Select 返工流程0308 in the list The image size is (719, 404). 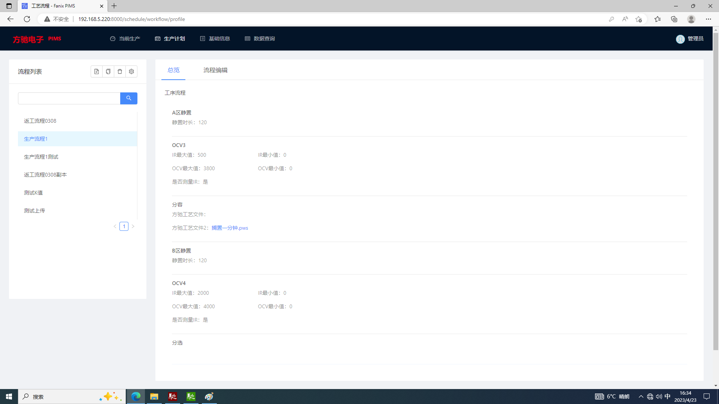[x=78, y=121]
